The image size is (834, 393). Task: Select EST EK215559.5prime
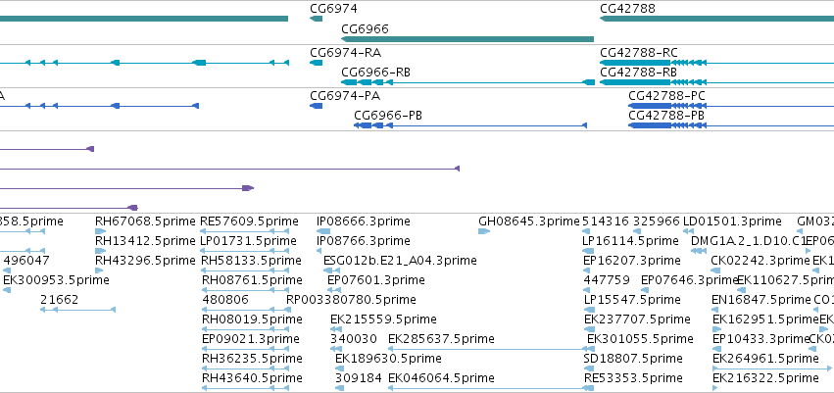coord(383,319)
